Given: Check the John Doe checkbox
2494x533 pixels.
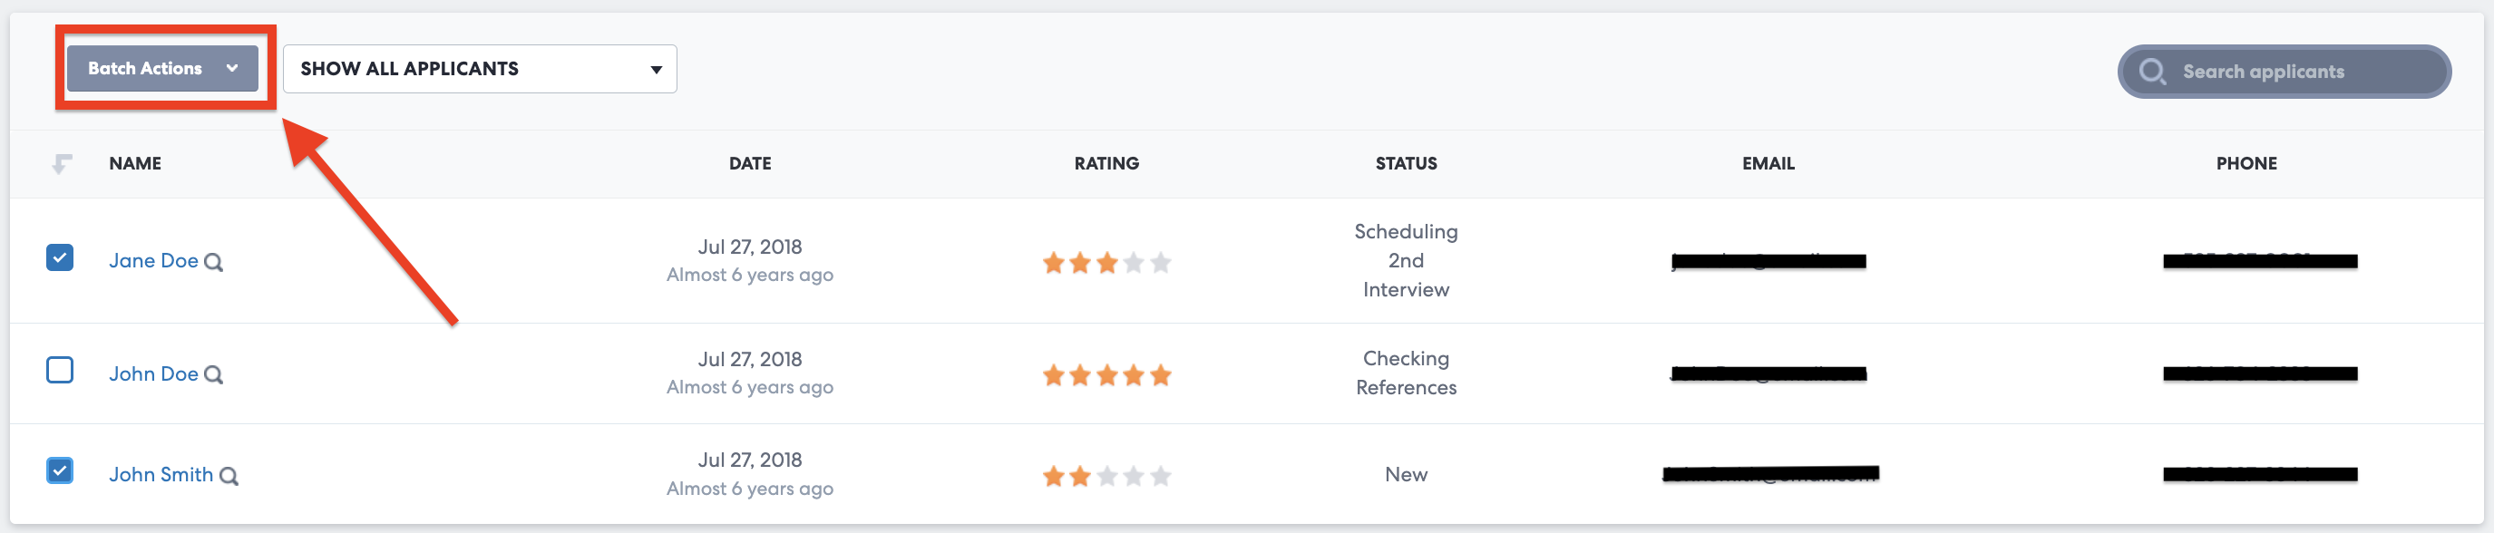Looking at the screenshot, I should [60, 371].
